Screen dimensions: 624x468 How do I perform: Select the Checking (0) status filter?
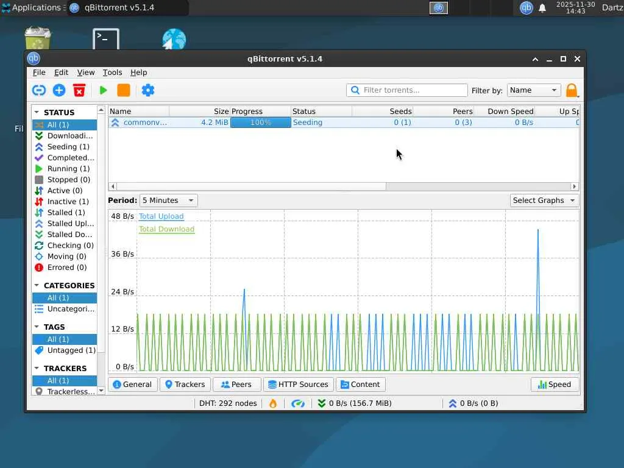click(65, 245)
